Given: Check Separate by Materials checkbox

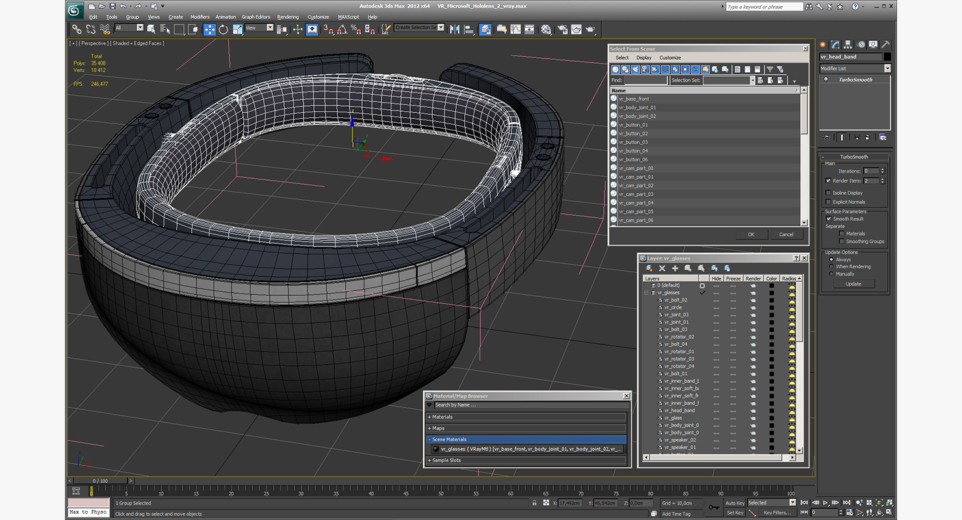Looking at the screenshot, I should 842,233.
